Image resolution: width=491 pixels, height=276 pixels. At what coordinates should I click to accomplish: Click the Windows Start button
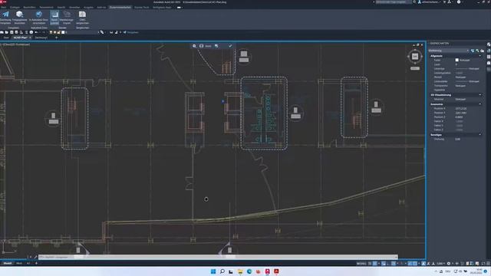click(213, 271)
